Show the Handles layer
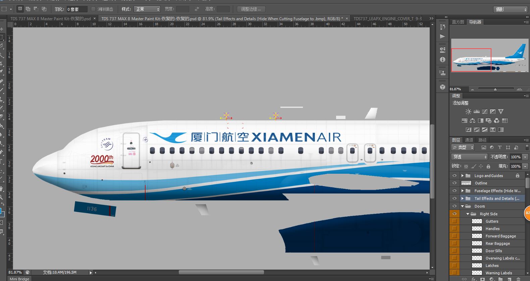This screenshot has width=530, height=281. pos(455,228)
